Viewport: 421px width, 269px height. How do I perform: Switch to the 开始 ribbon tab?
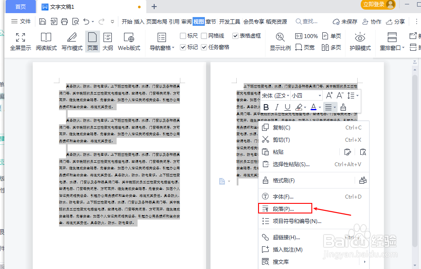127,21
